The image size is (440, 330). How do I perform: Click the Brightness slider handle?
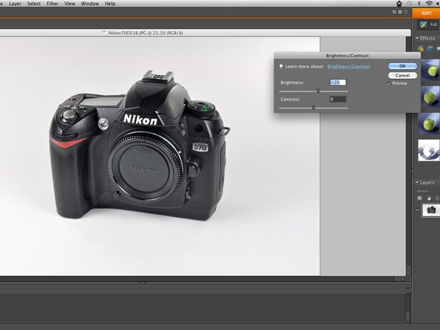pyautogui.click(x=318, y=91)
